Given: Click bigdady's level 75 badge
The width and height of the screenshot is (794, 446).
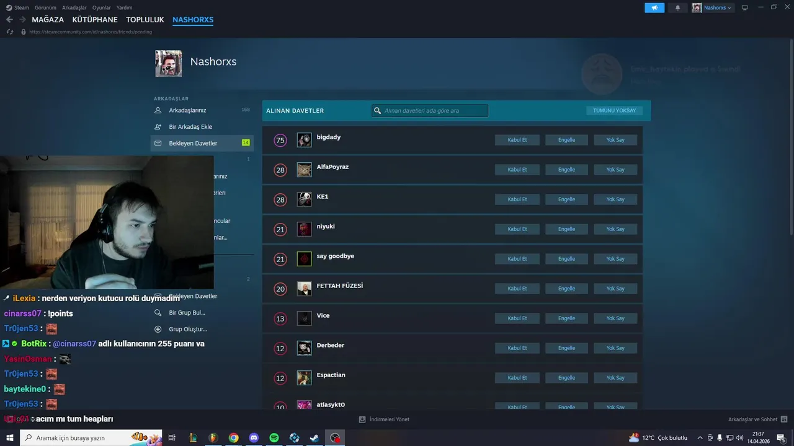Looking at the screenshot, I should click(x=280, y=141).
